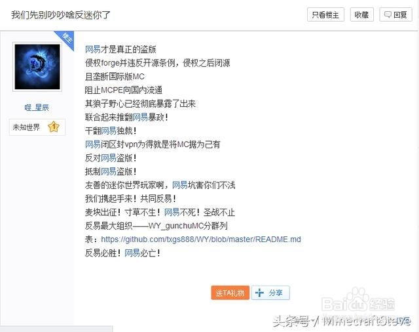The height and width of the screenshot is (332, 419).
Task: Click 网易 link in 才是真正的盗版 line
Action: (x=93, y=49)
